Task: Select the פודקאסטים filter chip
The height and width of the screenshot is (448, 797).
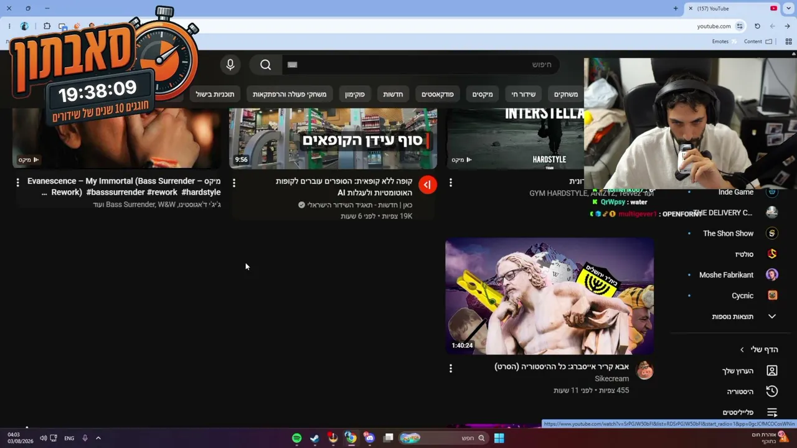Action: 438,94
